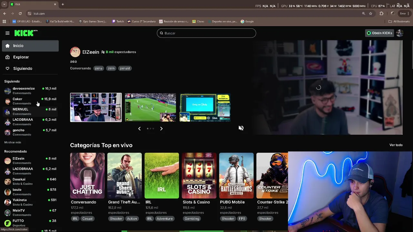
Task: Open the PUBG Mobile category cover
Action: (236, 176)
